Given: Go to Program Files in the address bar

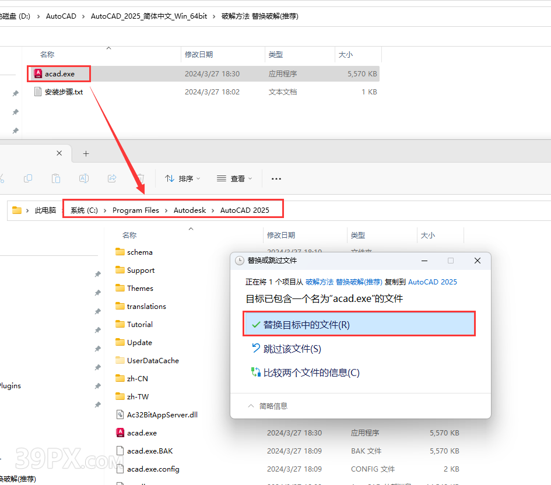Looking at the screenshot, I should coord(136,210).
